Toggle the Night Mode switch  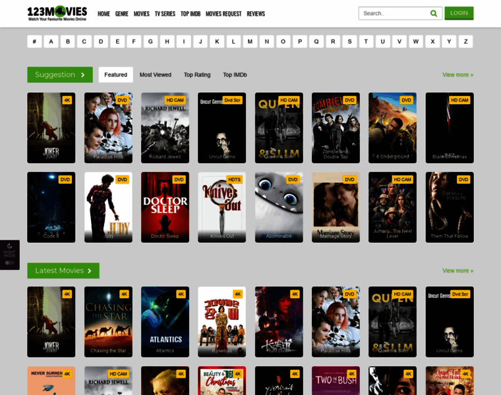10,263
